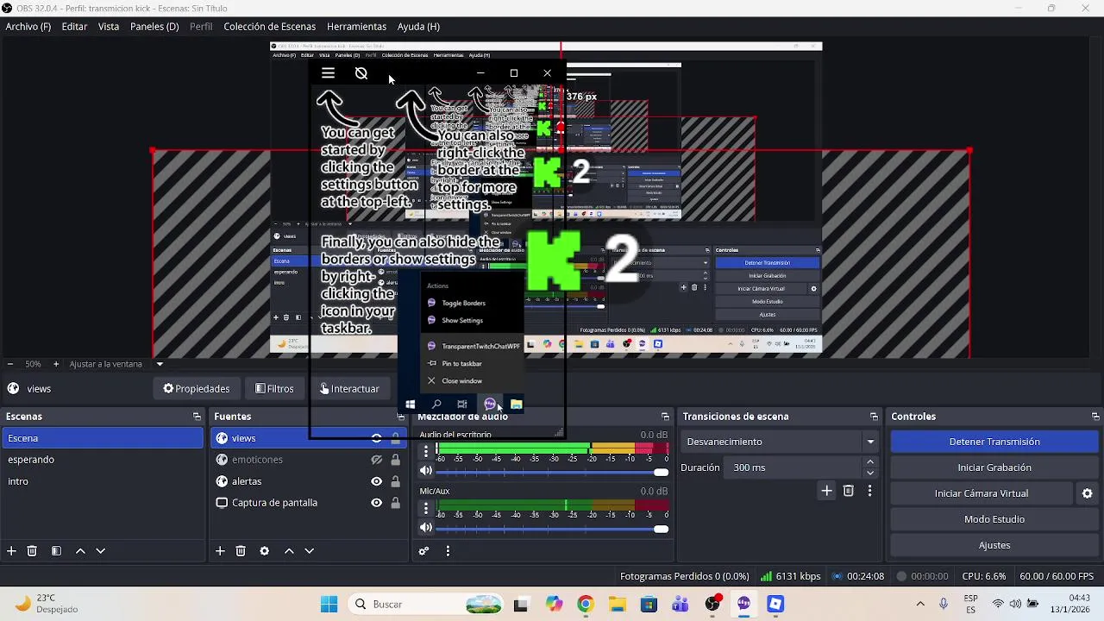Move scene down in Escenas list
Screen dimensions: 1104x621
point(100,551)
